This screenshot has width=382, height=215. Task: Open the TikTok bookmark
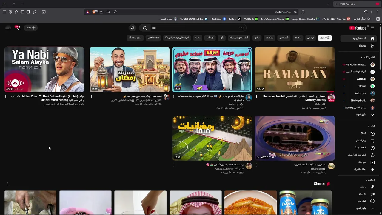point(235,19)
